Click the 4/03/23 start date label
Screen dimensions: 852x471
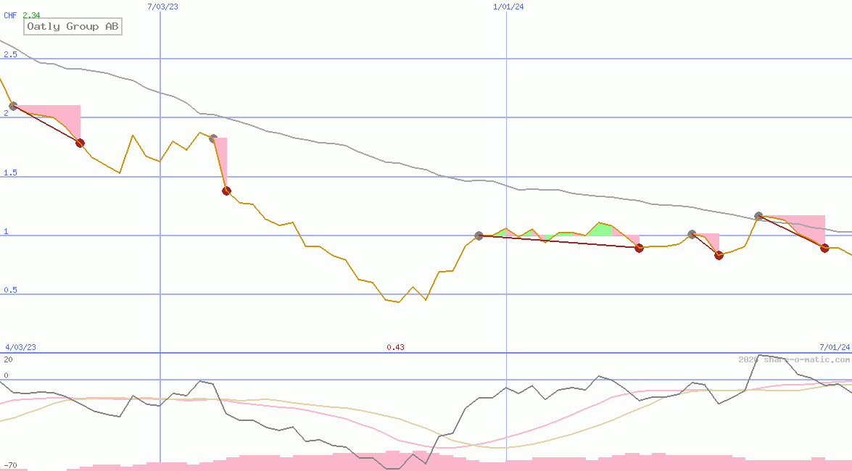pos(20,347)
